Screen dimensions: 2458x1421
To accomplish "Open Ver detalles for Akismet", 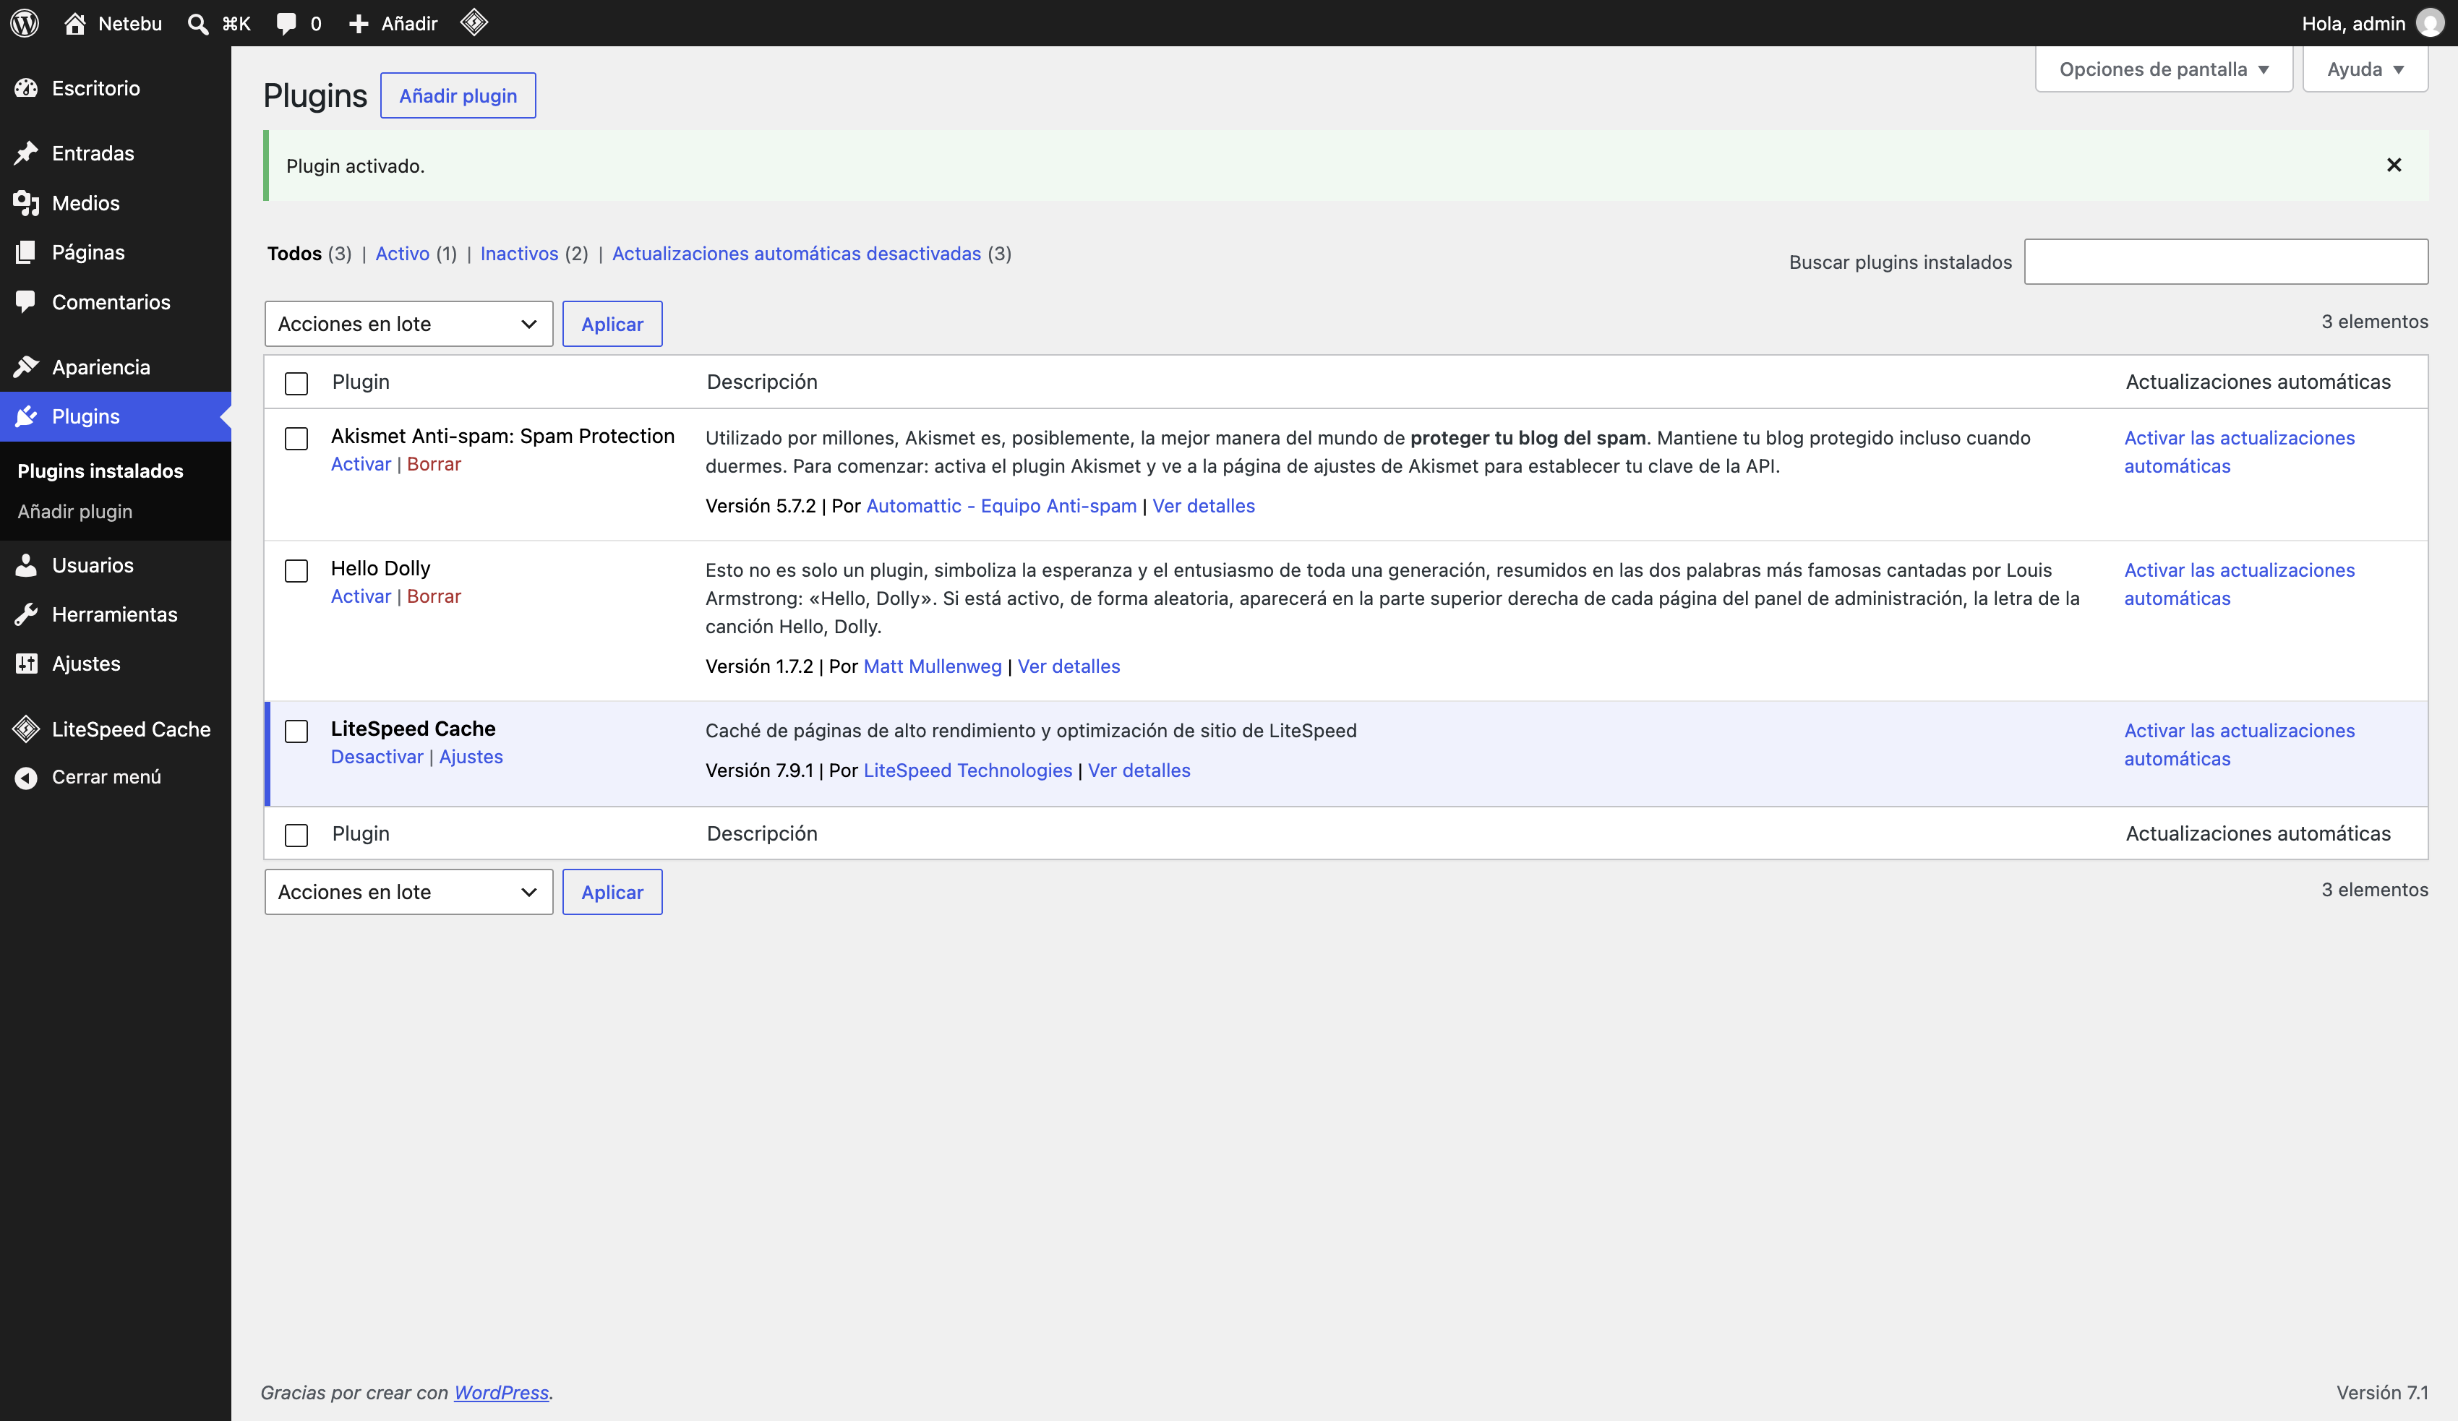I will 1204,505.
